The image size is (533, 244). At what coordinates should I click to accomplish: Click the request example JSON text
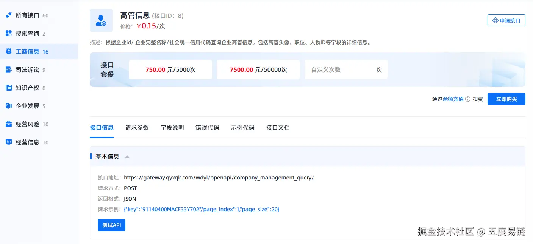(x=201, y=209)
